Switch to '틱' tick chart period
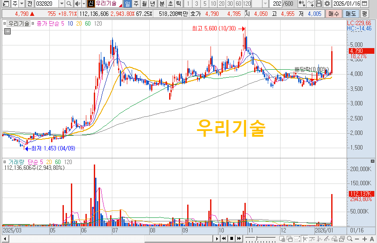The image size is (377, 243). (x=178, y=4)
